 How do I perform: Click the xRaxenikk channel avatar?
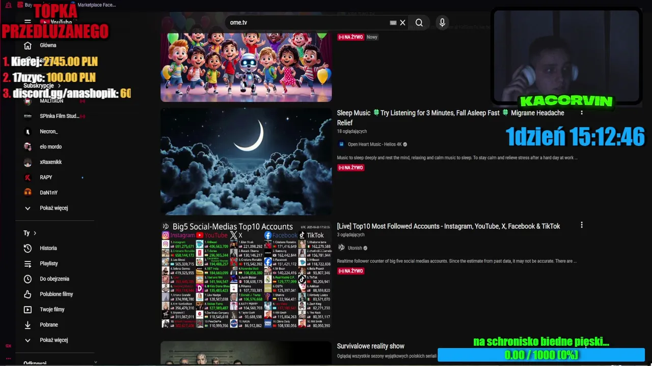click(x=28, y=162)
